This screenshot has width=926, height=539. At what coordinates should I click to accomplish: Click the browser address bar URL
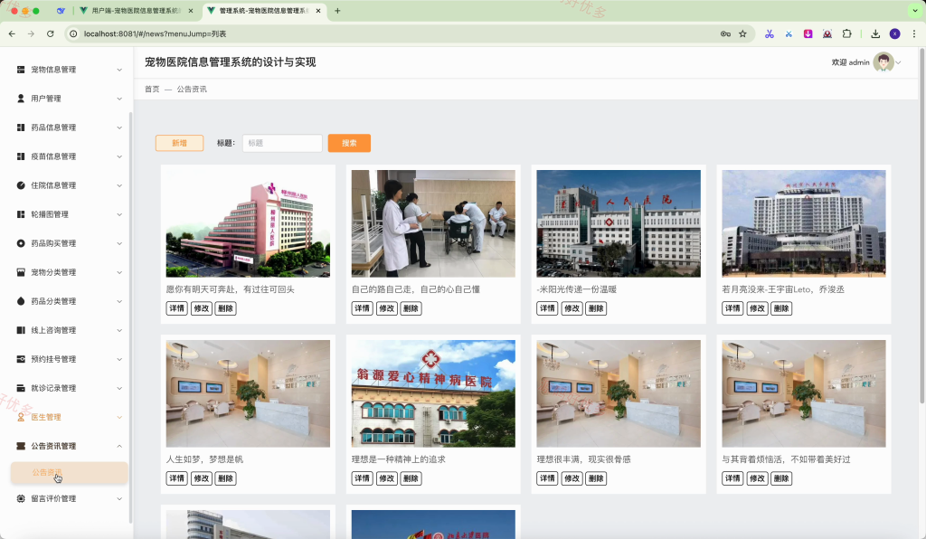coord(155,33)
